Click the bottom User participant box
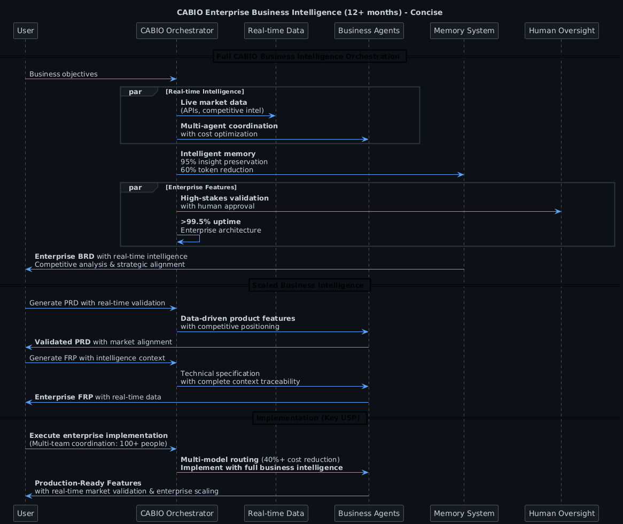 (x=26, y=513)
